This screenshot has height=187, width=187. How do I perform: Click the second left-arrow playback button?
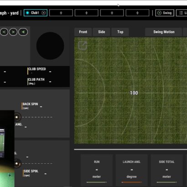(23, 32)
